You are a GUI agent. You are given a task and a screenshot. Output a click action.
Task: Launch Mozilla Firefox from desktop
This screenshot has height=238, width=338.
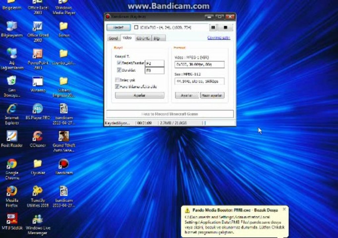click(12, 191)
